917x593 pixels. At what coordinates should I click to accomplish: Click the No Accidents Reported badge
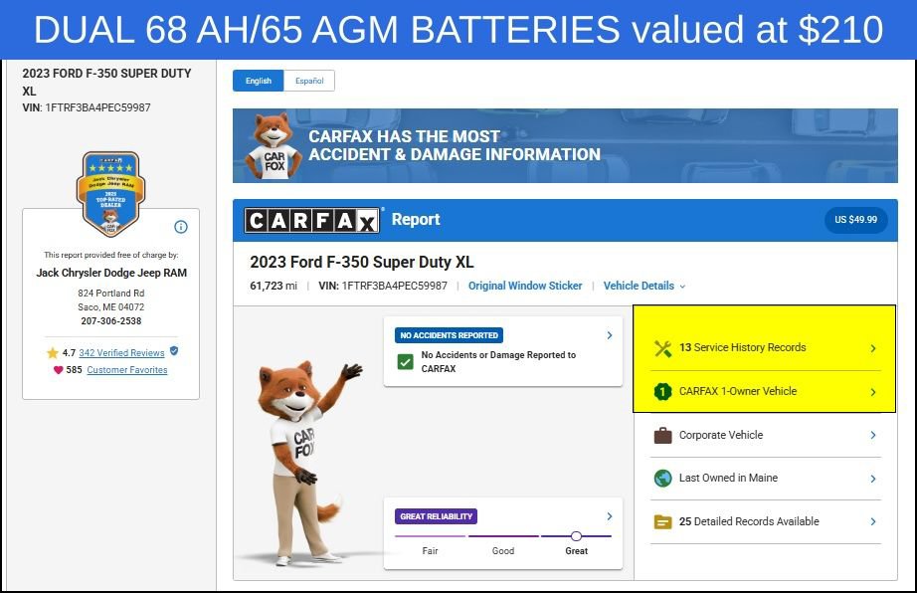click(x=450, y=335)
